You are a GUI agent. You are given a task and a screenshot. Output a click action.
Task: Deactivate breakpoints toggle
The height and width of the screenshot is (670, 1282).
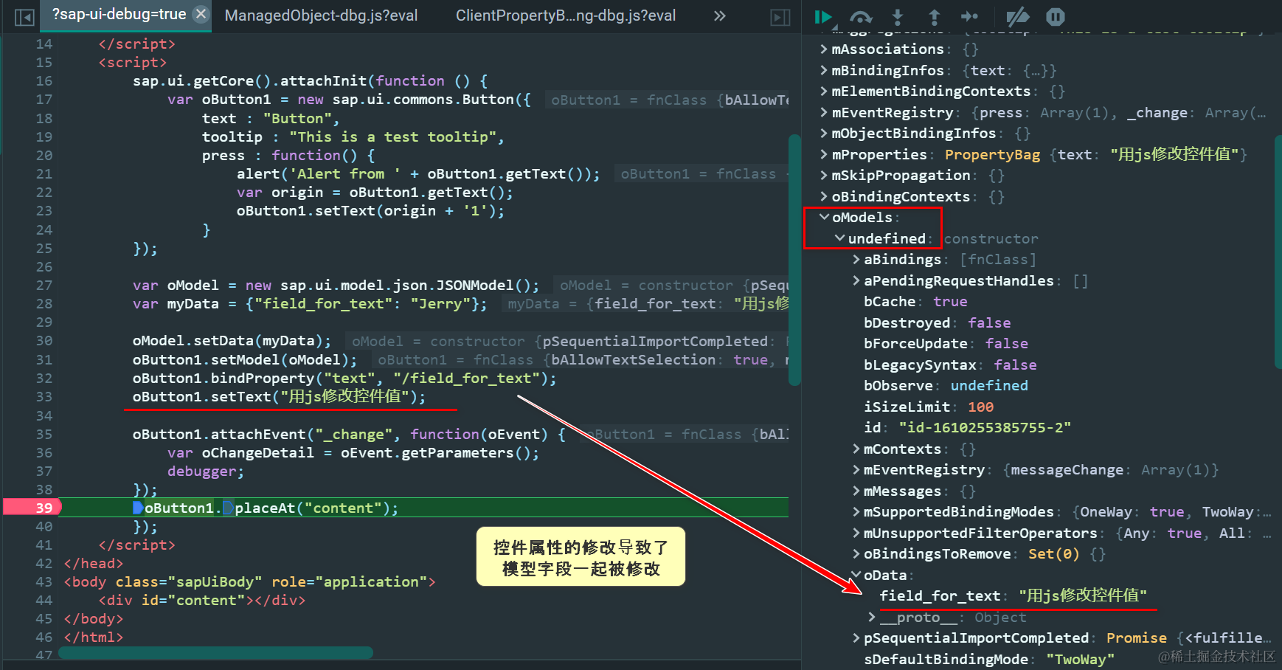tap(1017, 16)
